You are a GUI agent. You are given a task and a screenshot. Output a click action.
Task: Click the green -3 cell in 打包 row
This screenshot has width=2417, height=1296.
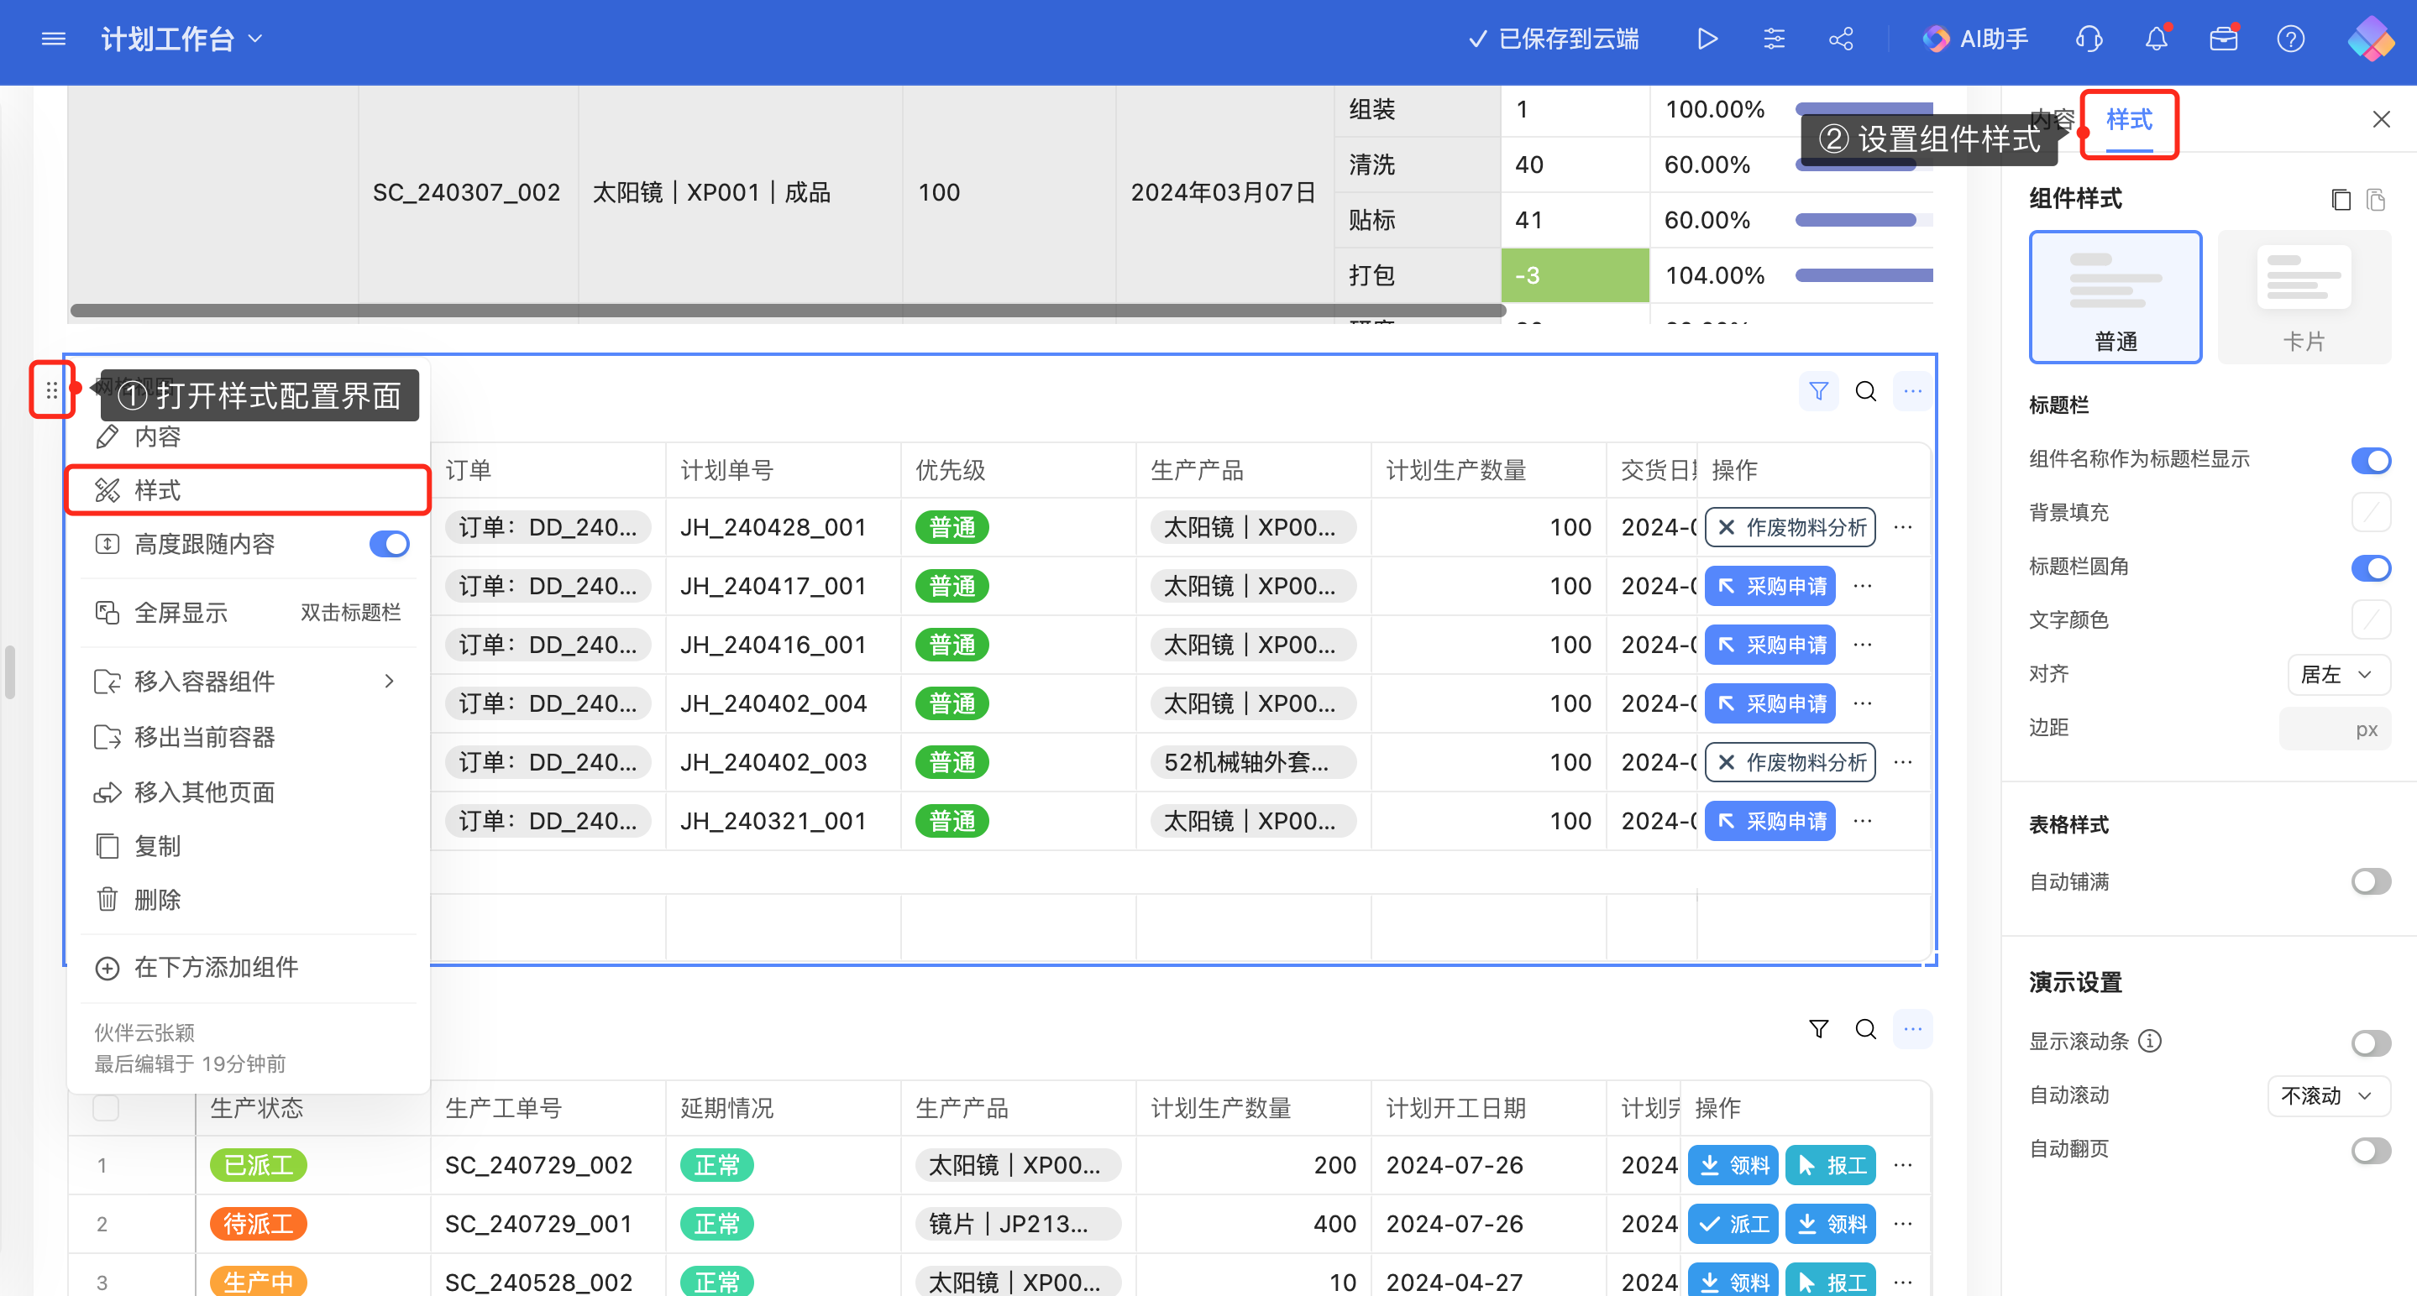(1575, 274)
